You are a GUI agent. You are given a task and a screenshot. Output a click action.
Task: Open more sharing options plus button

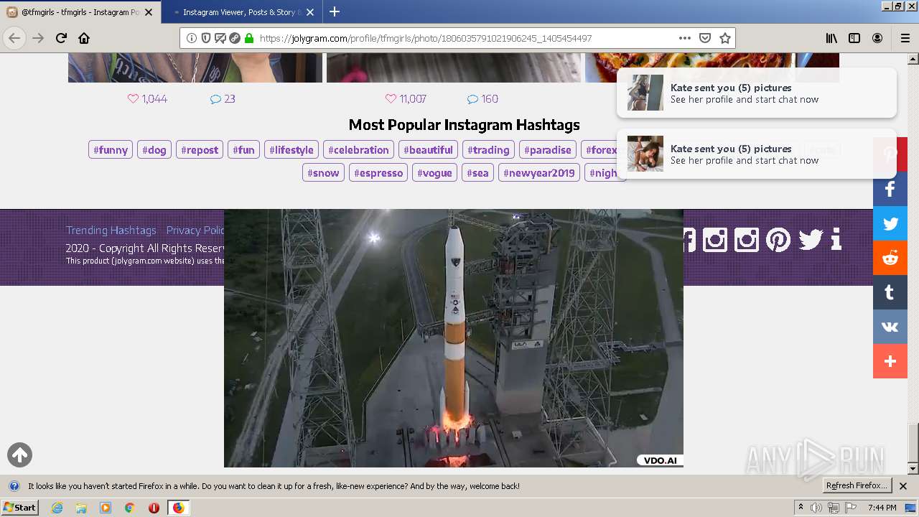point(890,361)
